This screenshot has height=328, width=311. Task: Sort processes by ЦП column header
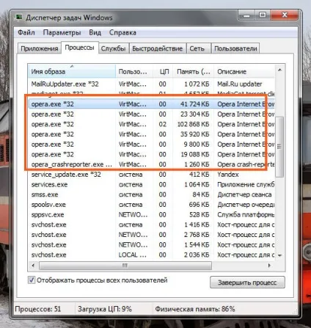coord(163,71)
